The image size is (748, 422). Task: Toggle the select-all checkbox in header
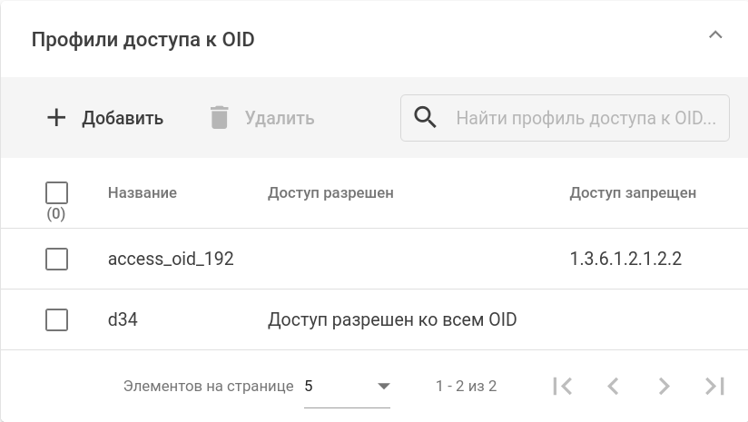[x=56, y=192]
